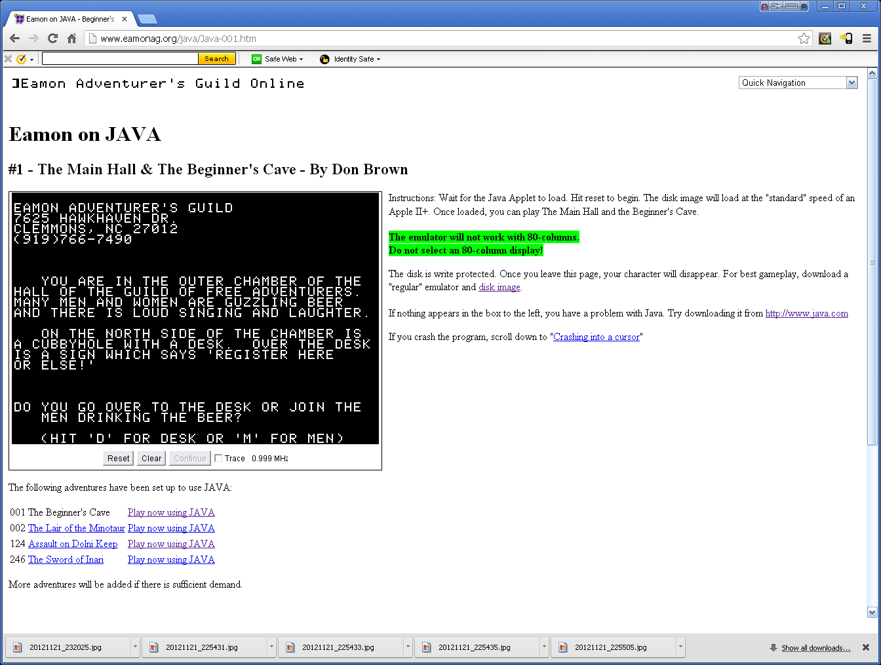Expand options for 20121121_225431.jpg download
The height and width of the screenshot is (665, 881).
coord(272,647)
